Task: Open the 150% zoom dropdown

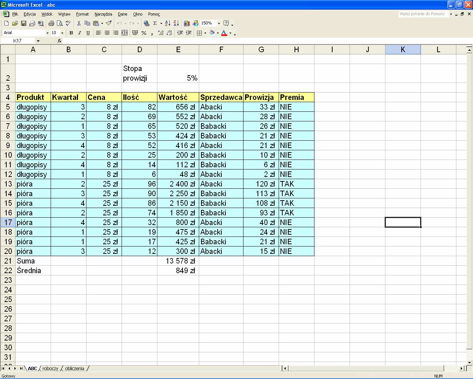Action: coord(219,23)
